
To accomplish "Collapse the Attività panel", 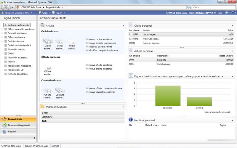I will click(x=123, y=26).
